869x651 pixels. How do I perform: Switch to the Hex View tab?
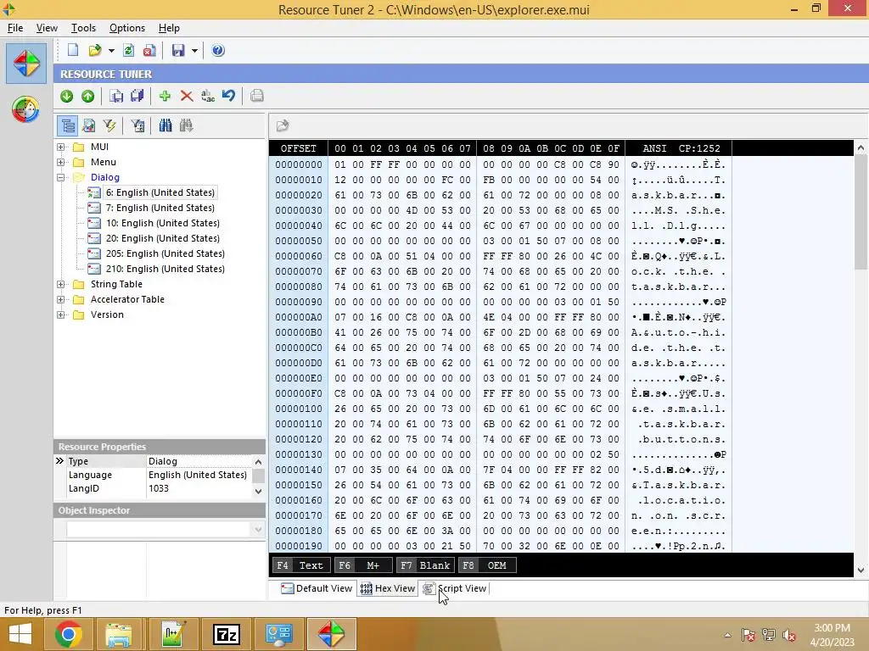pyautogui.click(x=387, y=588)
